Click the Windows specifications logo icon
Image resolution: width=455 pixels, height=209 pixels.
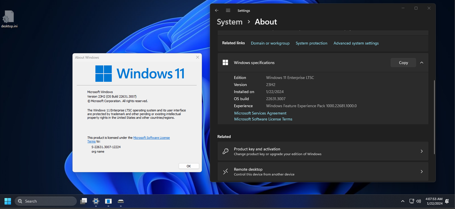coord(225,63)
